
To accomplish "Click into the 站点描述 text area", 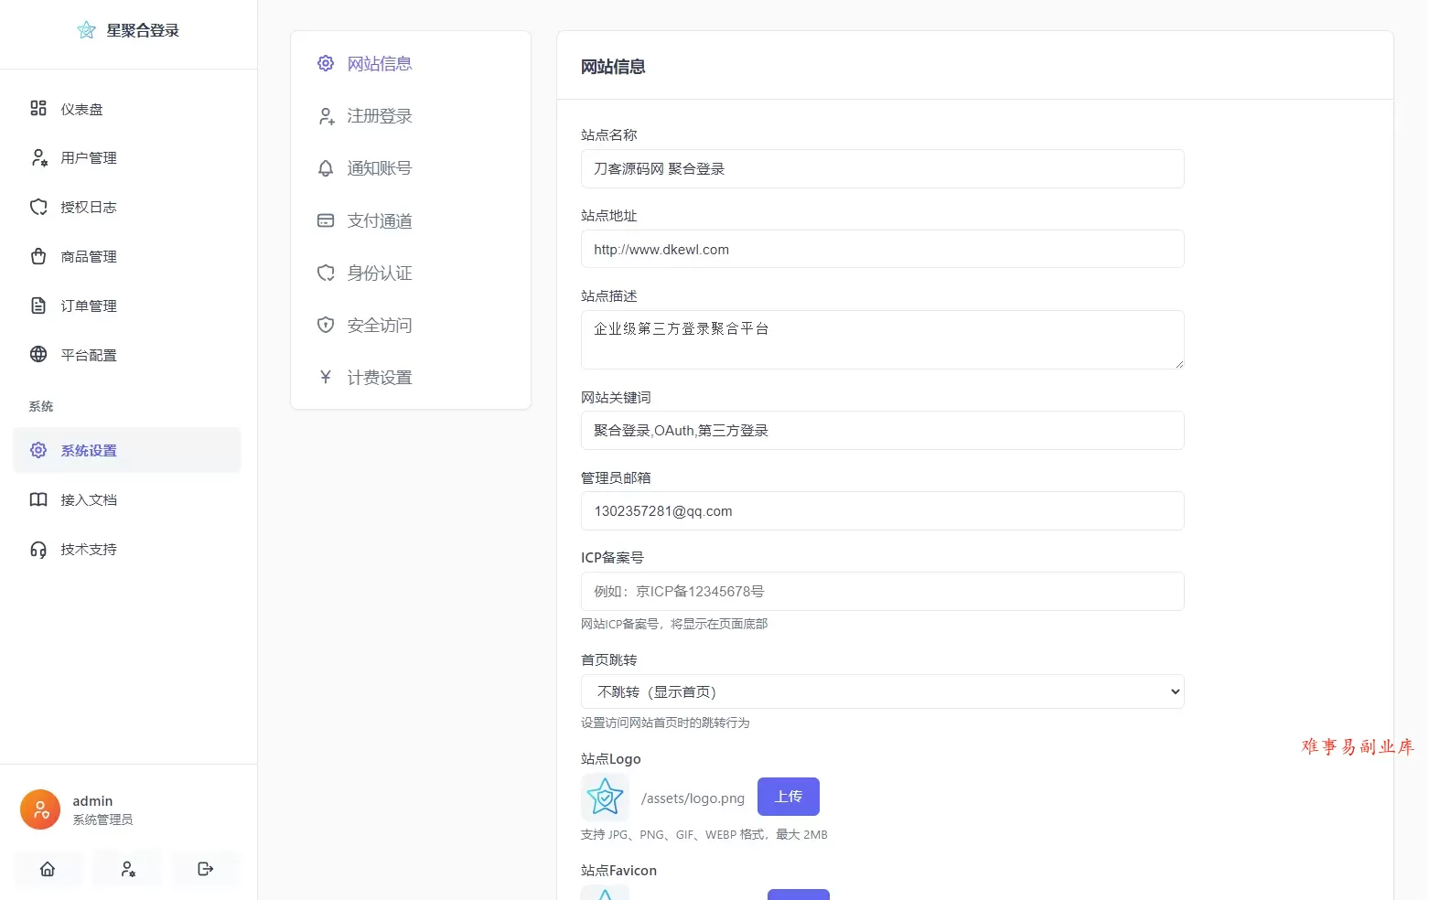I will (x=883, y=339).
